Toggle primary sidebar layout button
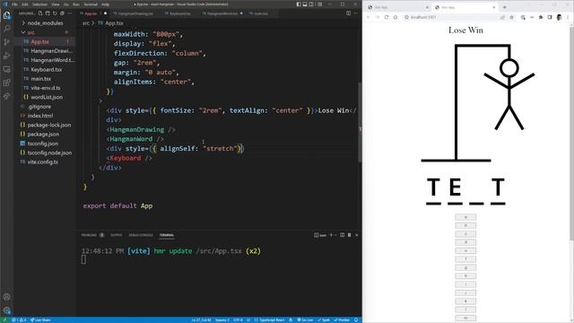Screen dimensions: 574x323 [x=299, y=4]
